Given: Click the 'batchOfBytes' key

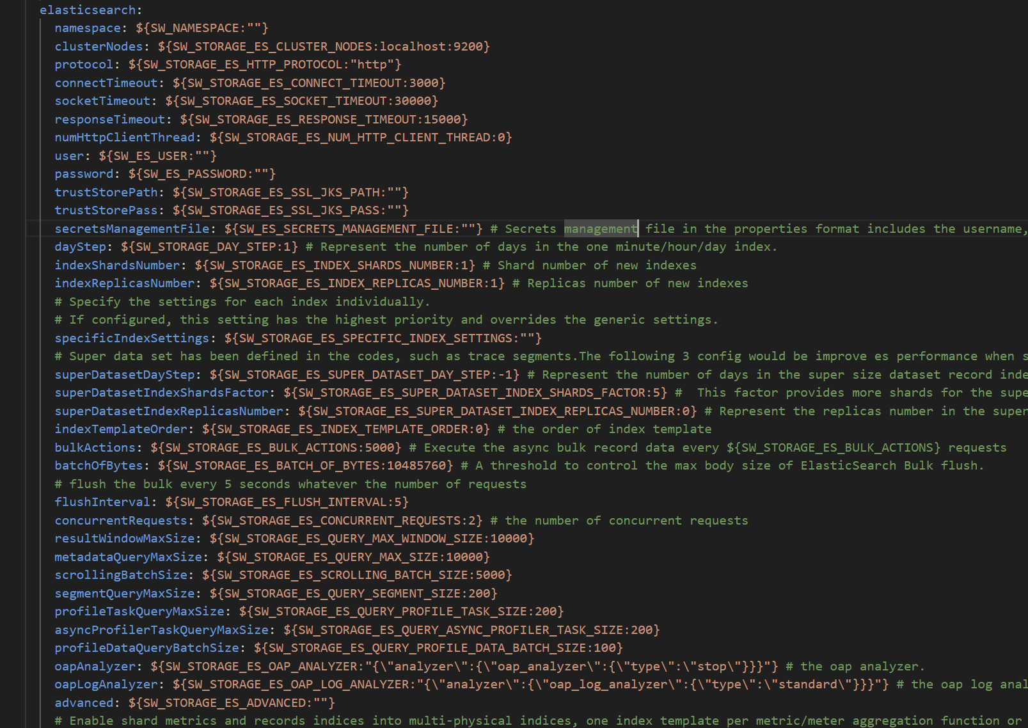Looking at the screenshot, I should (99, 466).
